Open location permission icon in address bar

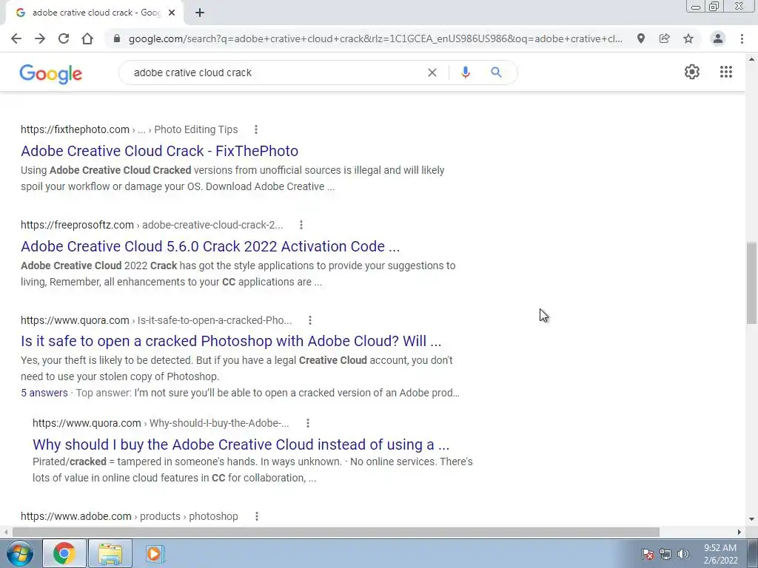[x=641, y=38]
